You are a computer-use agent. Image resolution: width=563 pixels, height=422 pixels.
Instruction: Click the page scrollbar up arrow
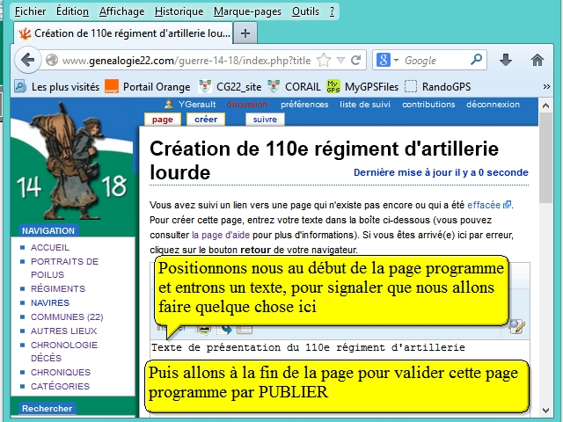click(545, 105)
